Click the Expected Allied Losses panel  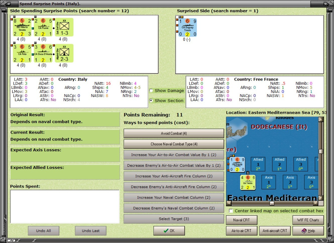point(65,172)
